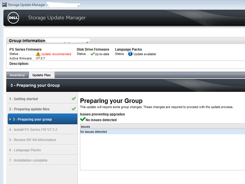Click the checkmark on Preparing update files step

(74, 109)
